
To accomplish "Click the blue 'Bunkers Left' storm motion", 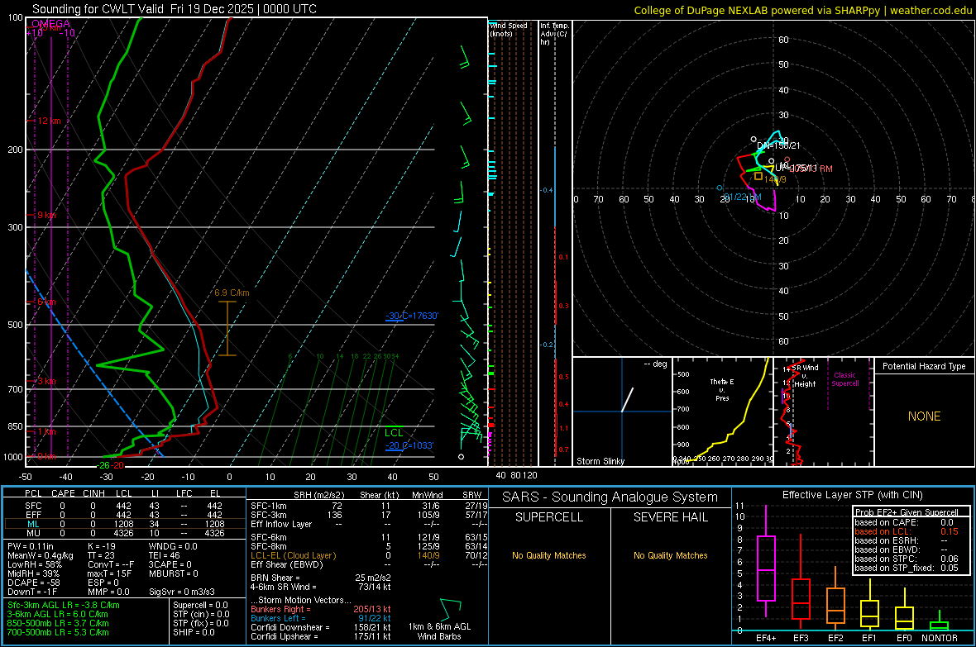I will point(321,618).
